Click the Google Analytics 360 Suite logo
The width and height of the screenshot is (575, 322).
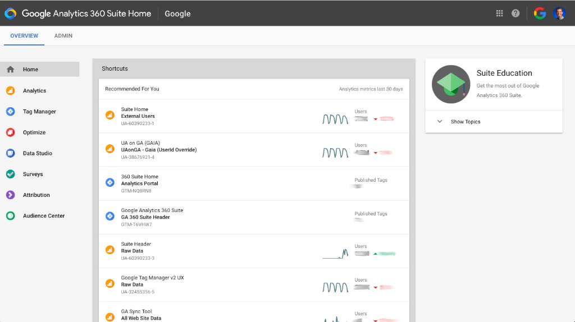point(10,13)
